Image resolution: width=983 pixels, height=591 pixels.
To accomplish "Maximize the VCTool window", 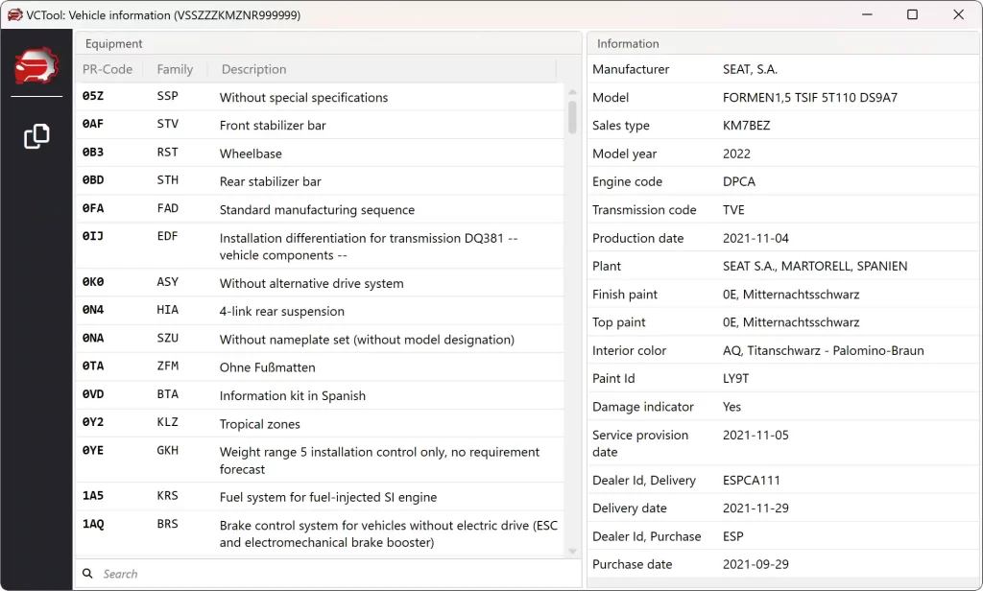I will tap(912, 14).
